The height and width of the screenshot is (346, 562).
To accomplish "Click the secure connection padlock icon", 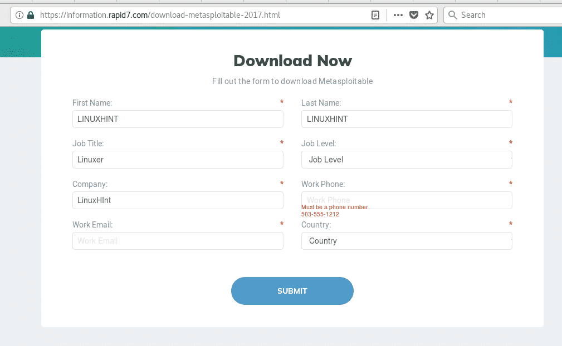I will 31,15.
